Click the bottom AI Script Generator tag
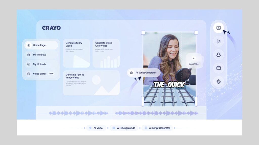The image size is (259, 145). click(x=157, y=128)
